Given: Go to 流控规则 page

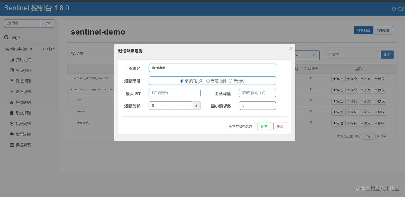Looking at the screenshot, I should [23, 81].
